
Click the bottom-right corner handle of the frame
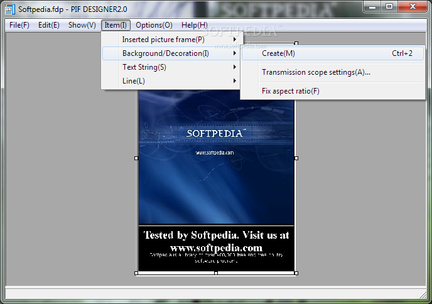[x=296, y=273]
